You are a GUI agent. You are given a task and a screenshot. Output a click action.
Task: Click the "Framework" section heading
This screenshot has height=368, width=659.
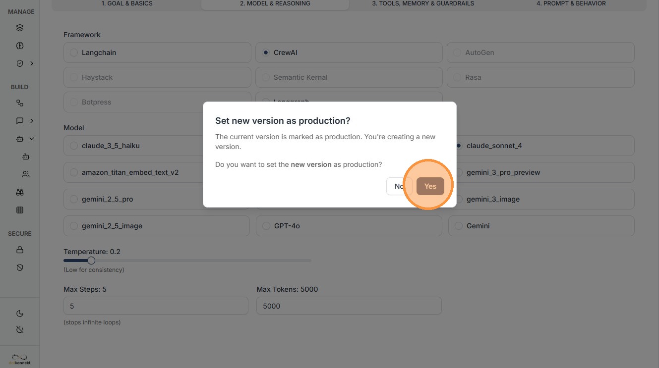tap(82, 35)
